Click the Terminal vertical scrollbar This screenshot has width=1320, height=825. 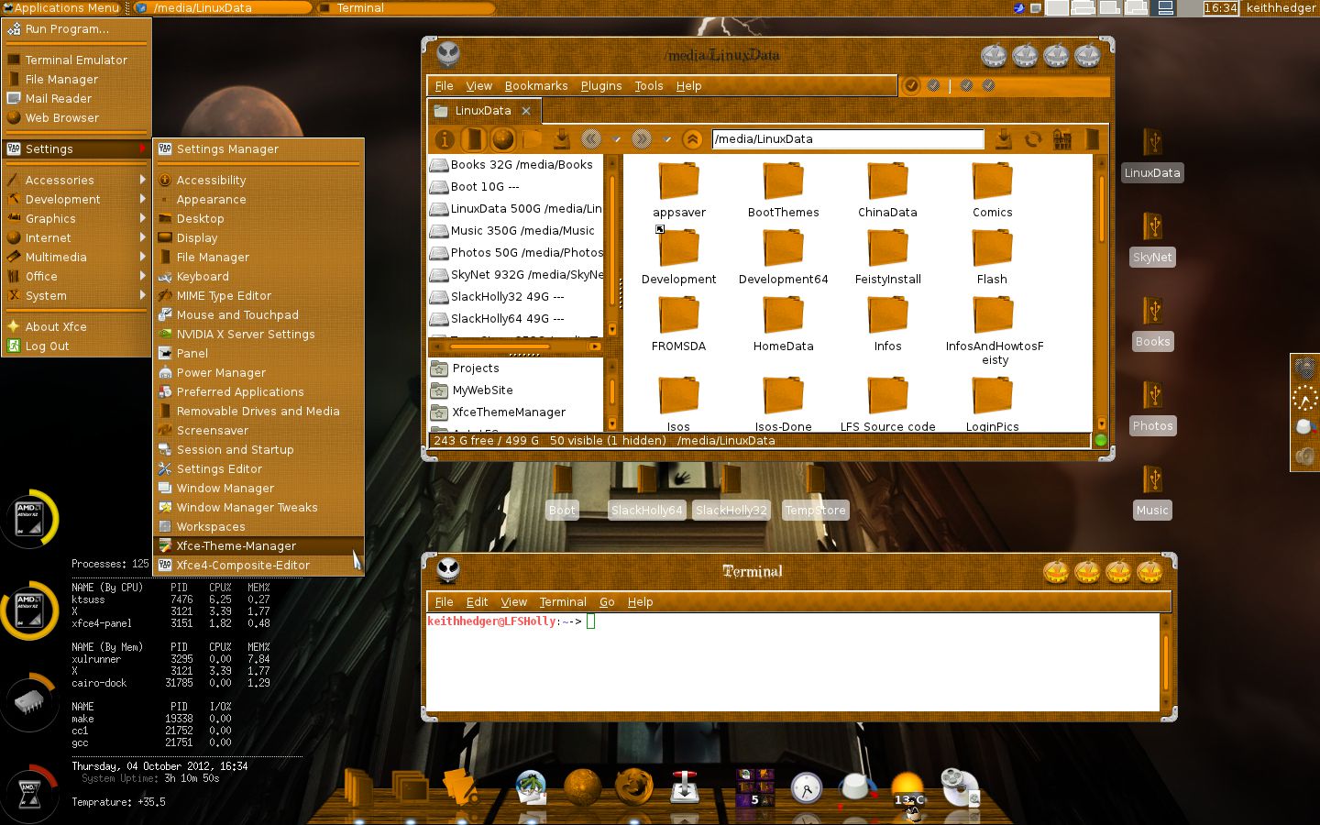tap(1166, 663)
